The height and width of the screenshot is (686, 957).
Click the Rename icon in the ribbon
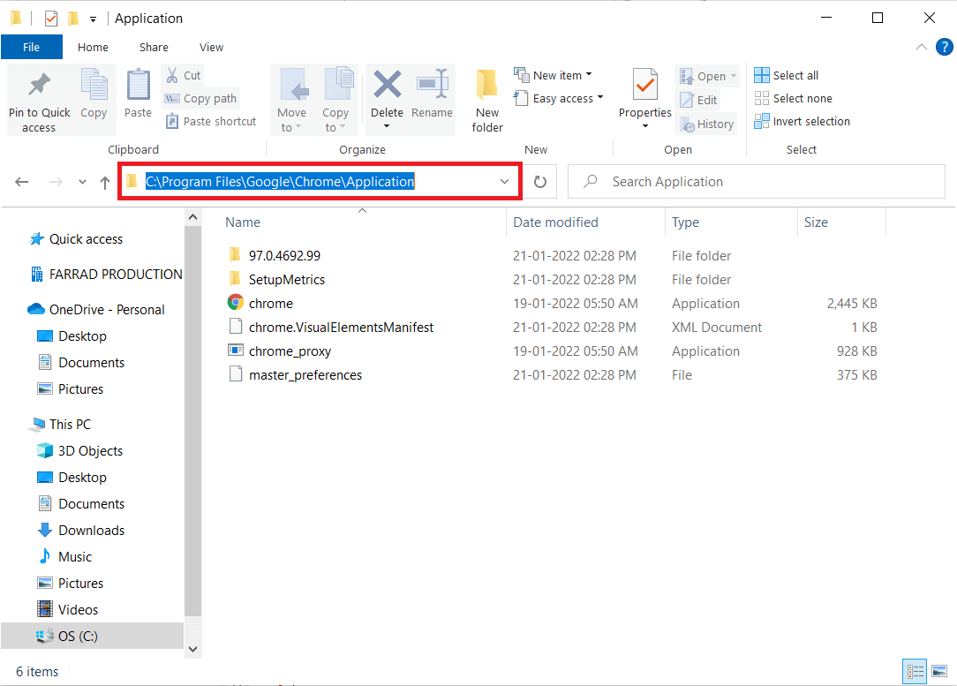pyautogui.click(x=432, y=87)
